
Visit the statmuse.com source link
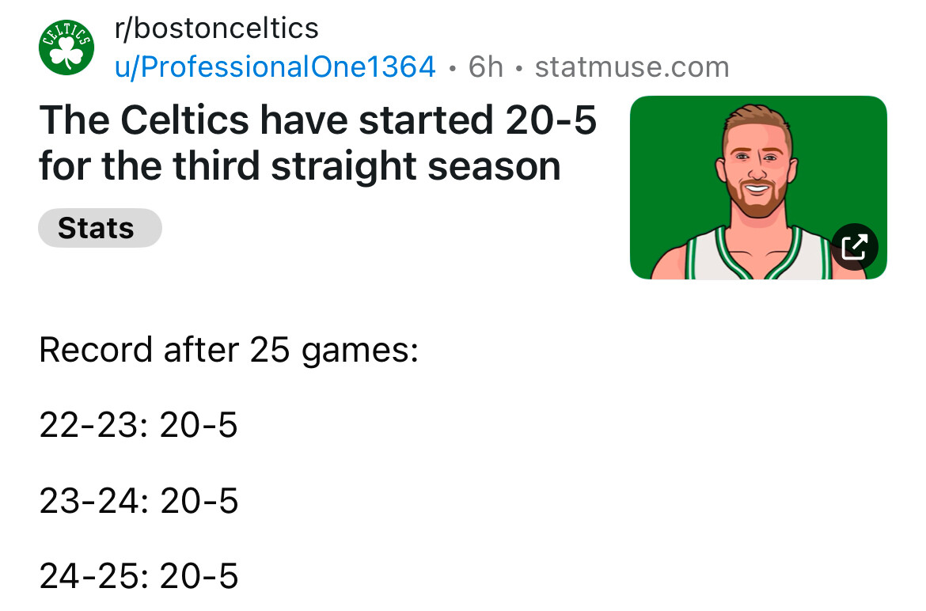tap(632, 67)
